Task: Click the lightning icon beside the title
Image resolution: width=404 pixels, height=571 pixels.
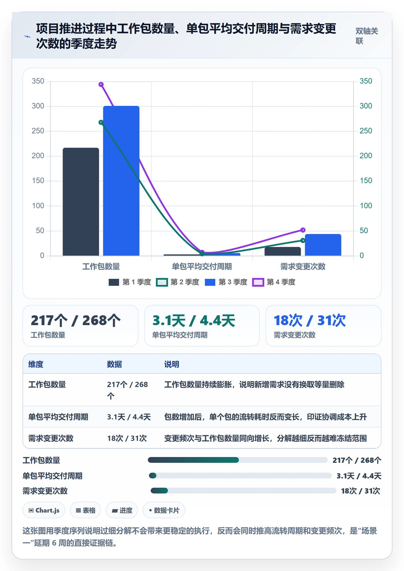Action: 27,36
